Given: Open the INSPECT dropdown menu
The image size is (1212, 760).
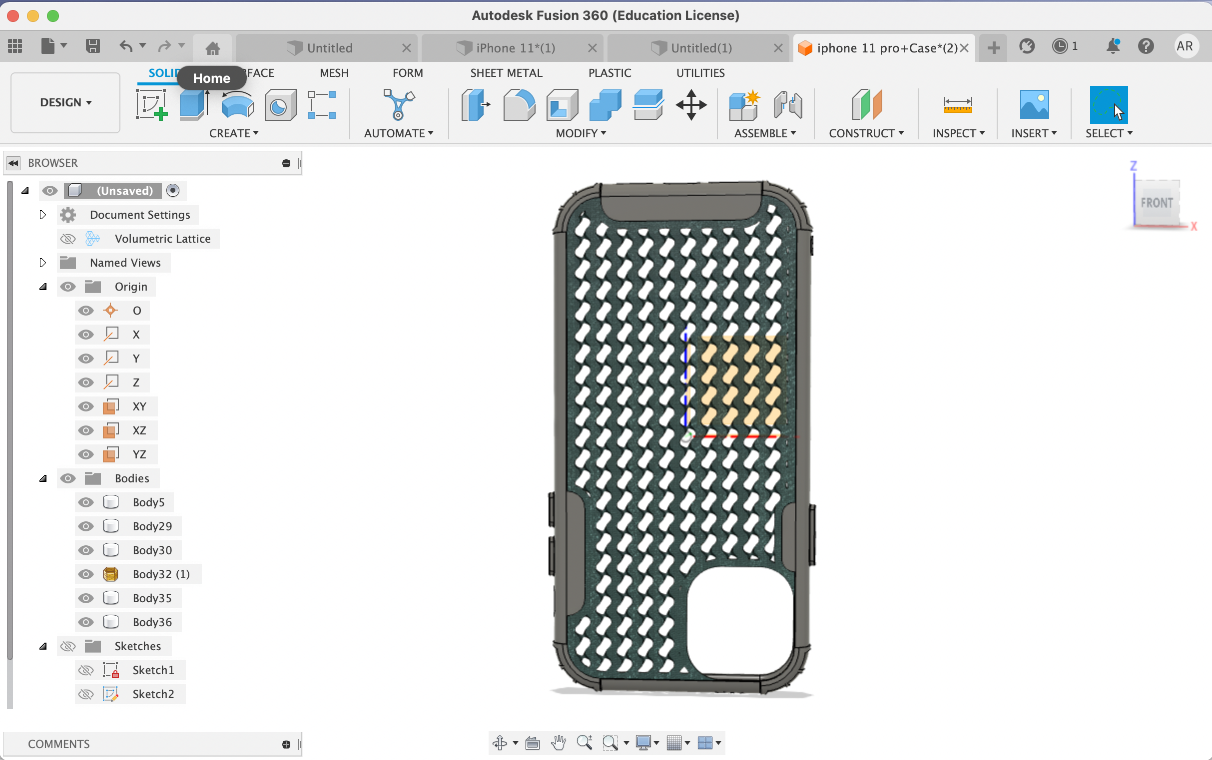Looking at the screenshot, I should tap(959, 133).
